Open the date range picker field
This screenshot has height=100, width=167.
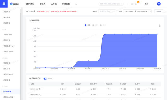tap(137, 11)
